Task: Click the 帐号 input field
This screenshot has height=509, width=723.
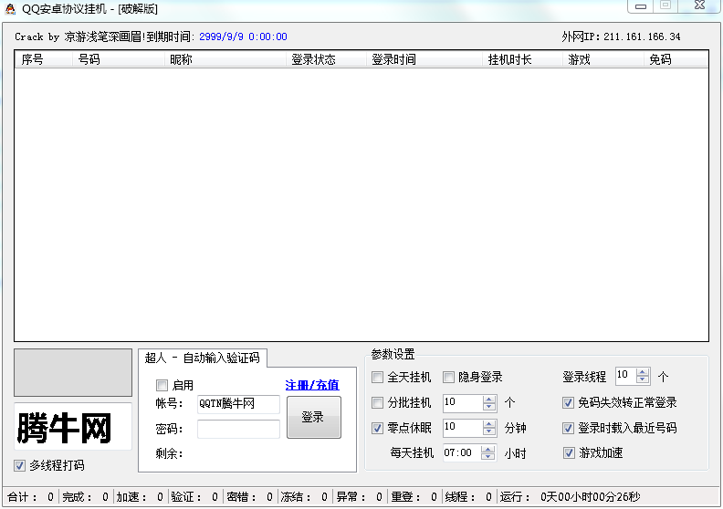Action: click(x=238, y=404)
